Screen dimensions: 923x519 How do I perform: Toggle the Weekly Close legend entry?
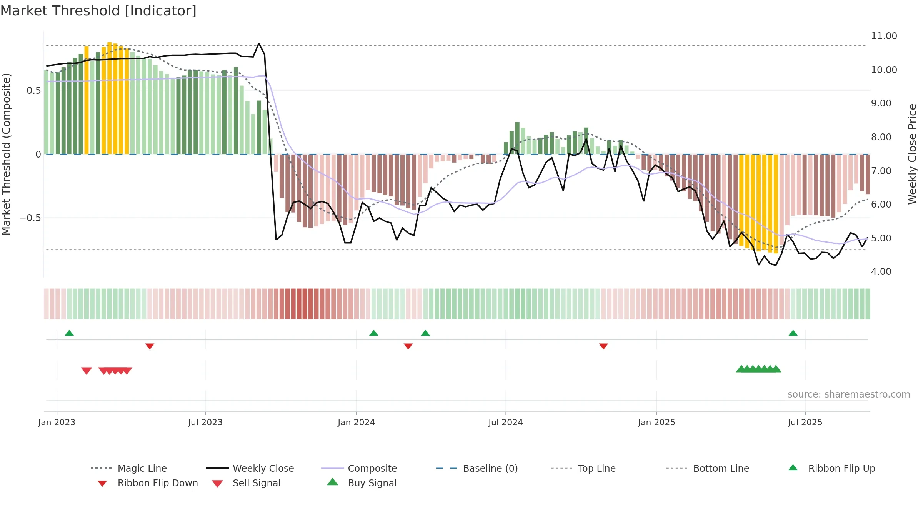point(250,468)
